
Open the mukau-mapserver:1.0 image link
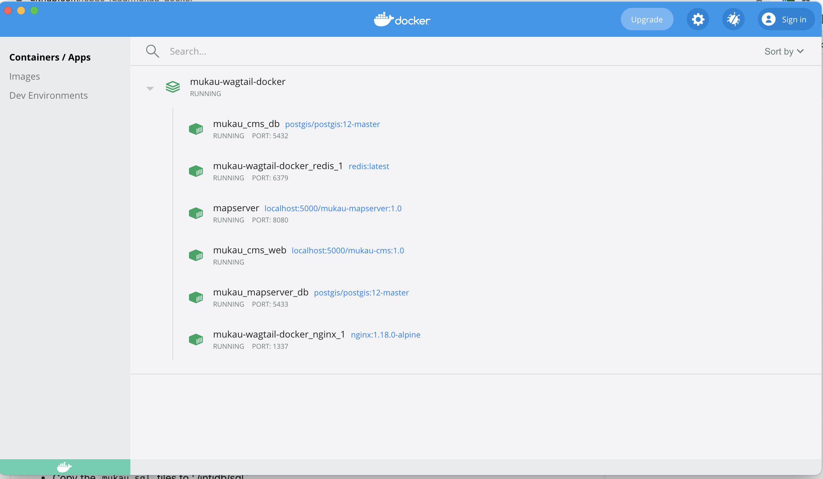[x=333, y=209]
